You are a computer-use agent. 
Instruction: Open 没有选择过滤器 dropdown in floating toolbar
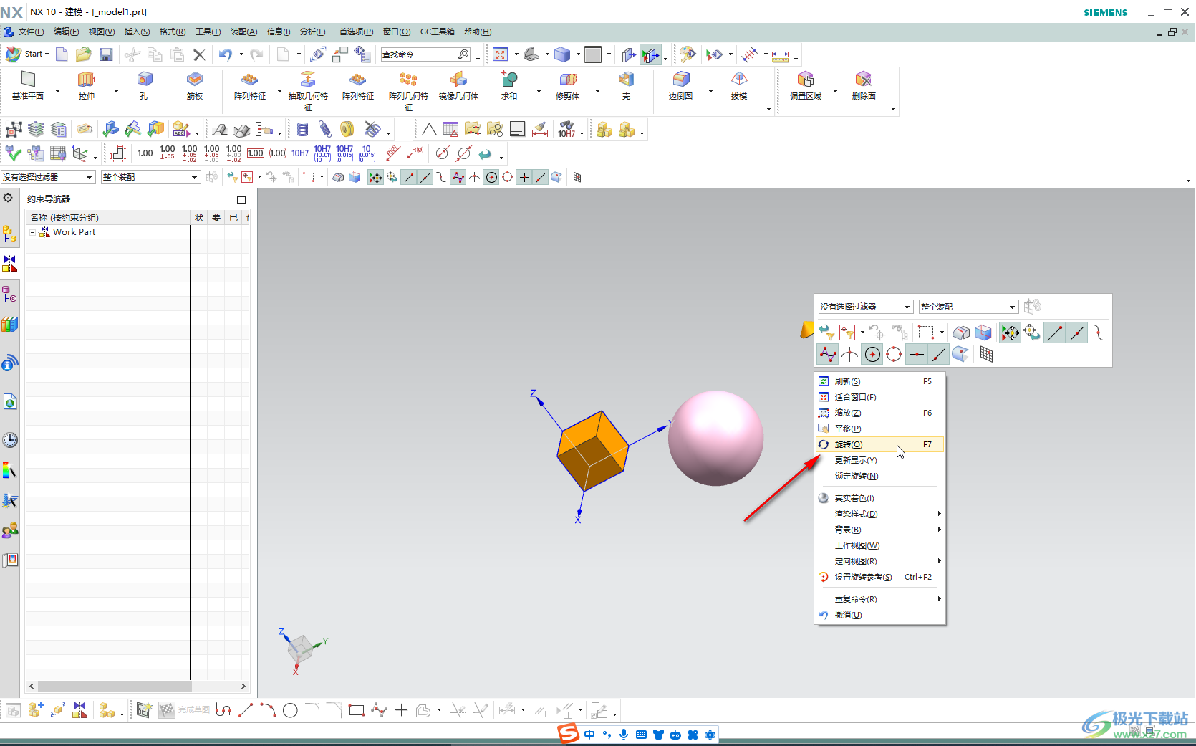866,307
